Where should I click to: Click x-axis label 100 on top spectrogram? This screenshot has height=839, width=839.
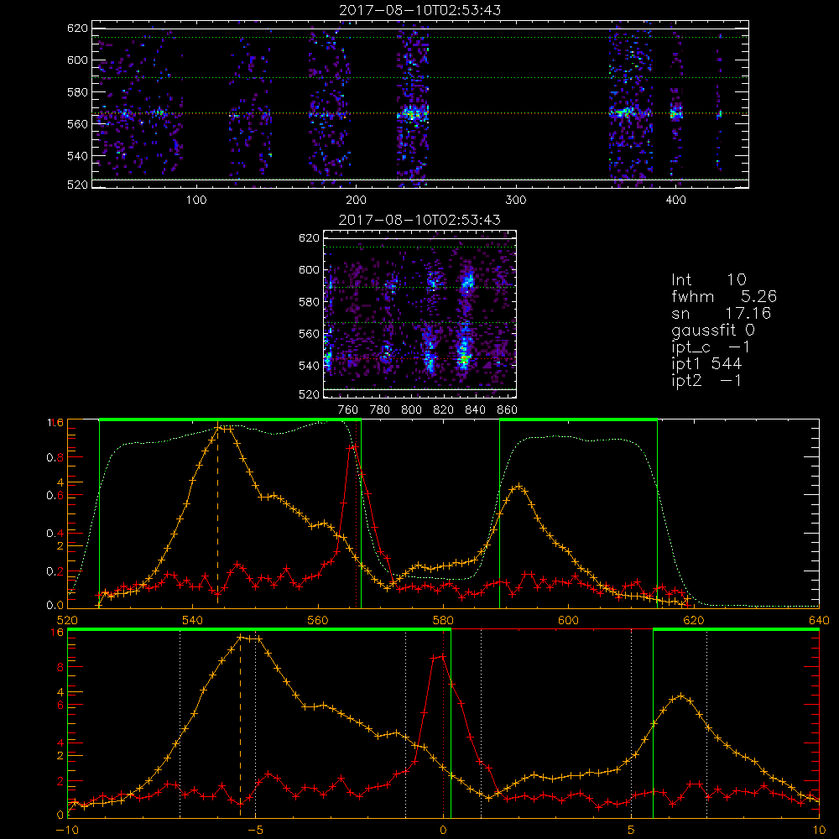[196, 201]
